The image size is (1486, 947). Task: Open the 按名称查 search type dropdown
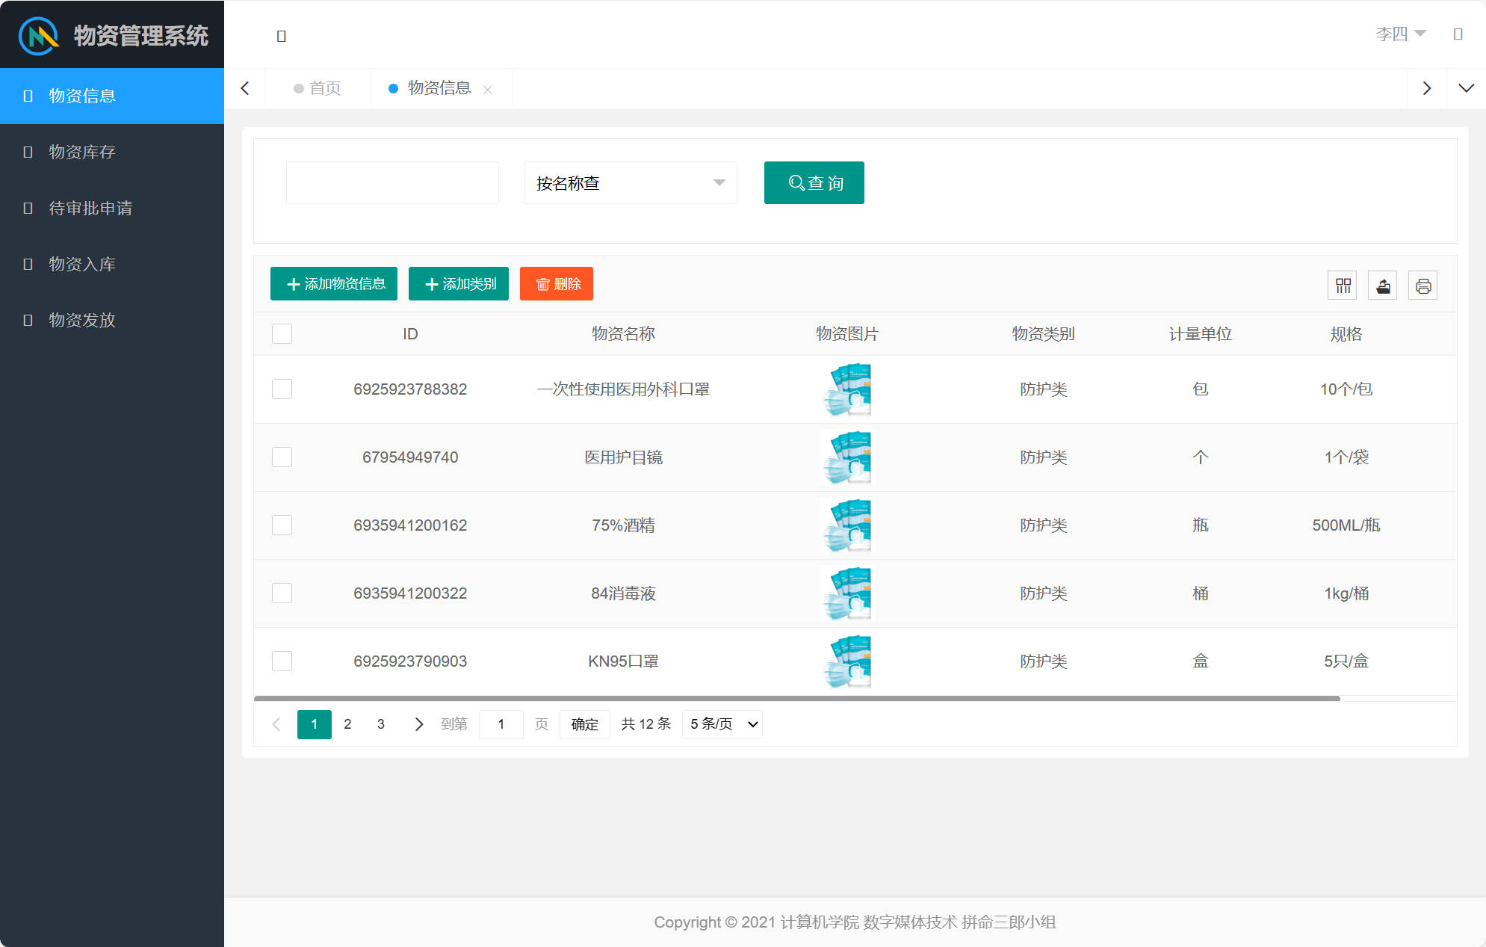click(x=630, y=182)
